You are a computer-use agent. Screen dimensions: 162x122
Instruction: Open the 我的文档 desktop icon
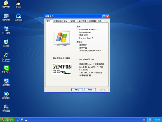pos(6,4)
